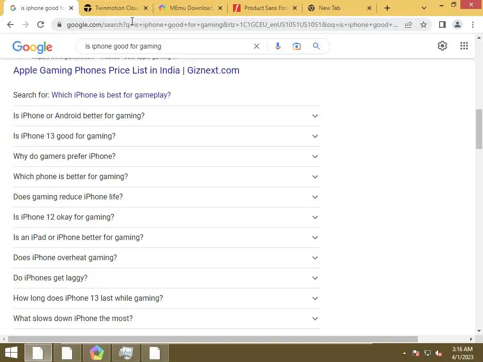Expand 'Does gaming reduce iPhone life?'
Image resolution: width=483 pixels, height=362 pixels.
(167, 197)
